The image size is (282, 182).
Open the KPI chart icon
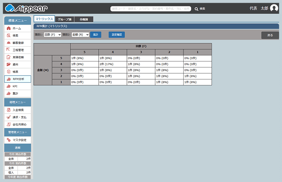pos(9,86)
